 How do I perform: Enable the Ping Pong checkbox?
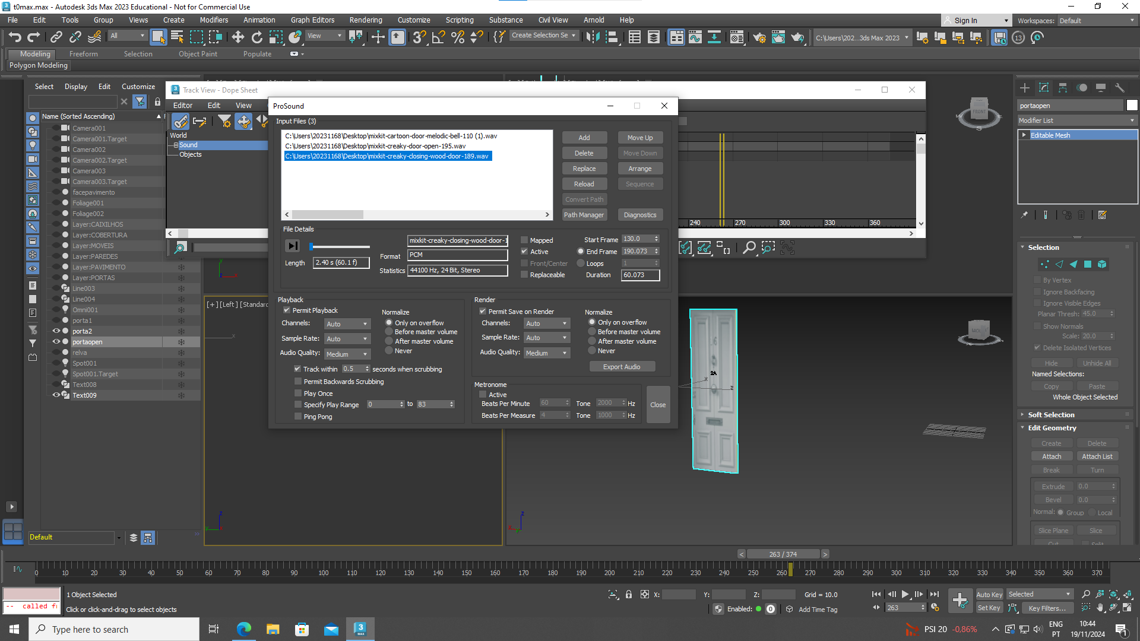[x=298, y=417]
